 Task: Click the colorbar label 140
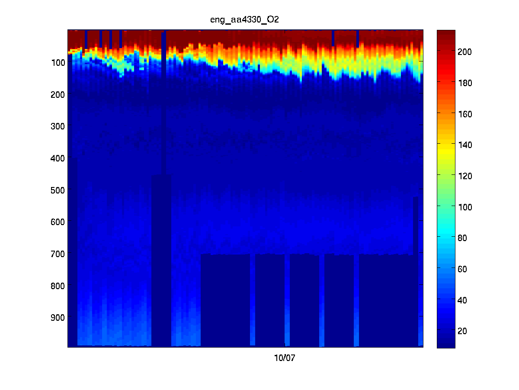465,145
